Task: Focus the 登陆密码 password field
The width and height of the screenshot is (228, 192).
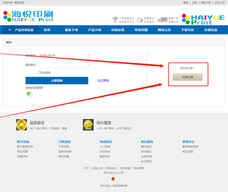Action: click(x=63, y=65)
